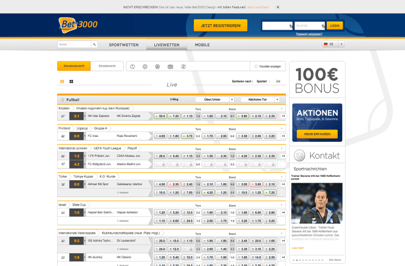Favorite the Finnland Ligacup league star
Image resolution: width=405 pixels, height=266 pixels.
[281, 129]
